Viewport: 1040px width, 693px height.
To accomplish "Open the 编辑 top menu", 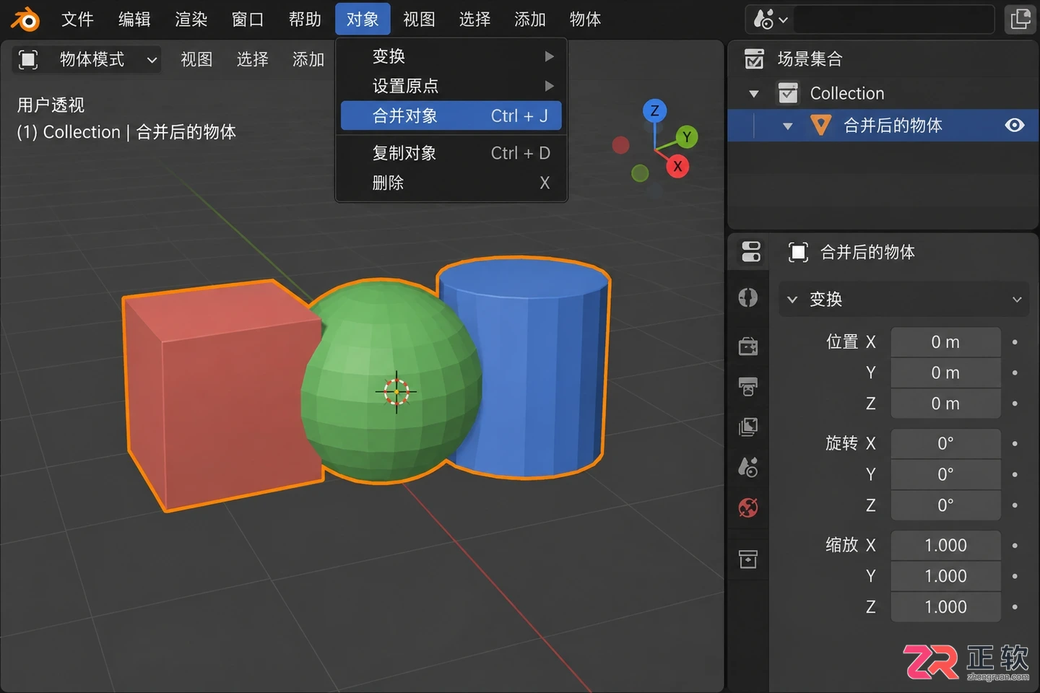I will (x=134, y=19).
